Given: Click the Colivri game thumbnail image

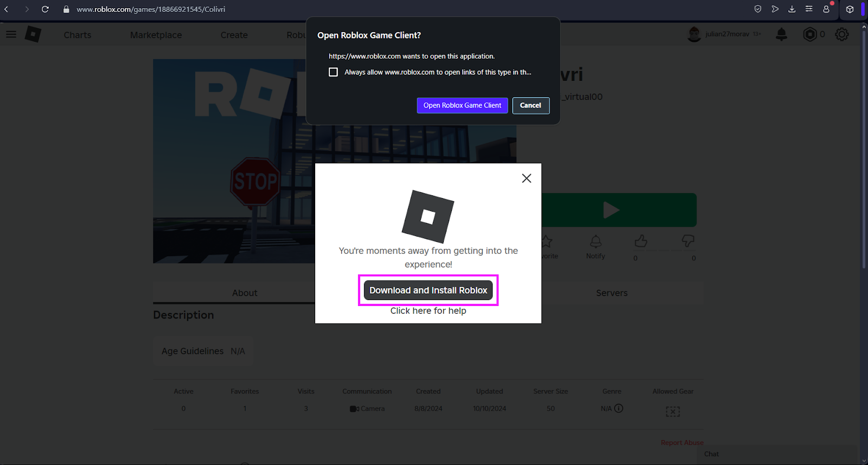Looking at the screenshot, I should pyautogui.click(x=234, y=161).
